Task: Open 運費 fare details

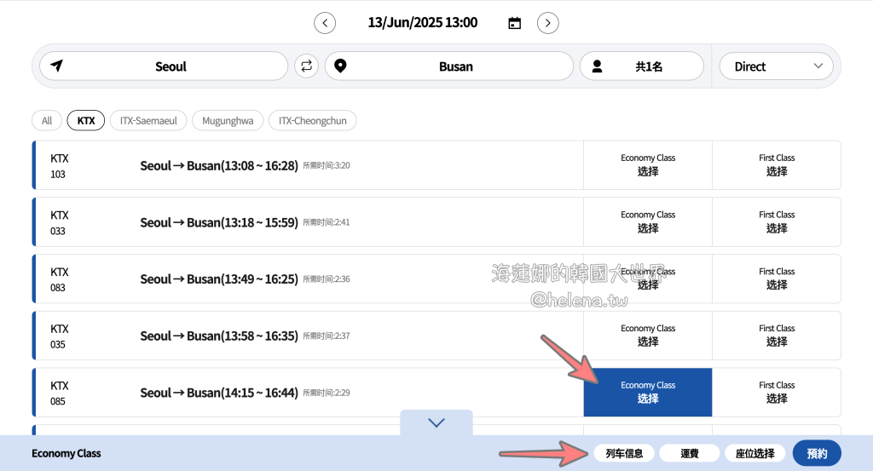Action: pos(689,453)
